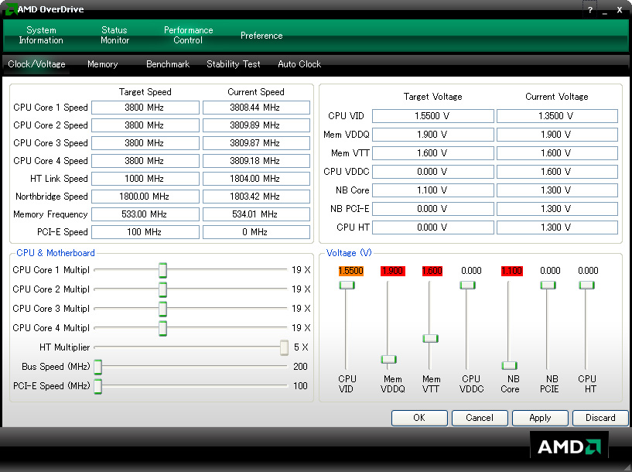This screenshot has width=632, height=472.
Task: Click the CPU VID voltage slider handle
Action: [x=347, y=286]
